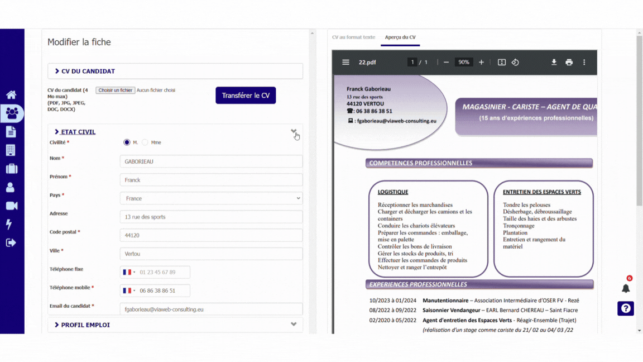Click ENTRETIEN DES ESPACES VERTS heading

click(x=542, y=192)
